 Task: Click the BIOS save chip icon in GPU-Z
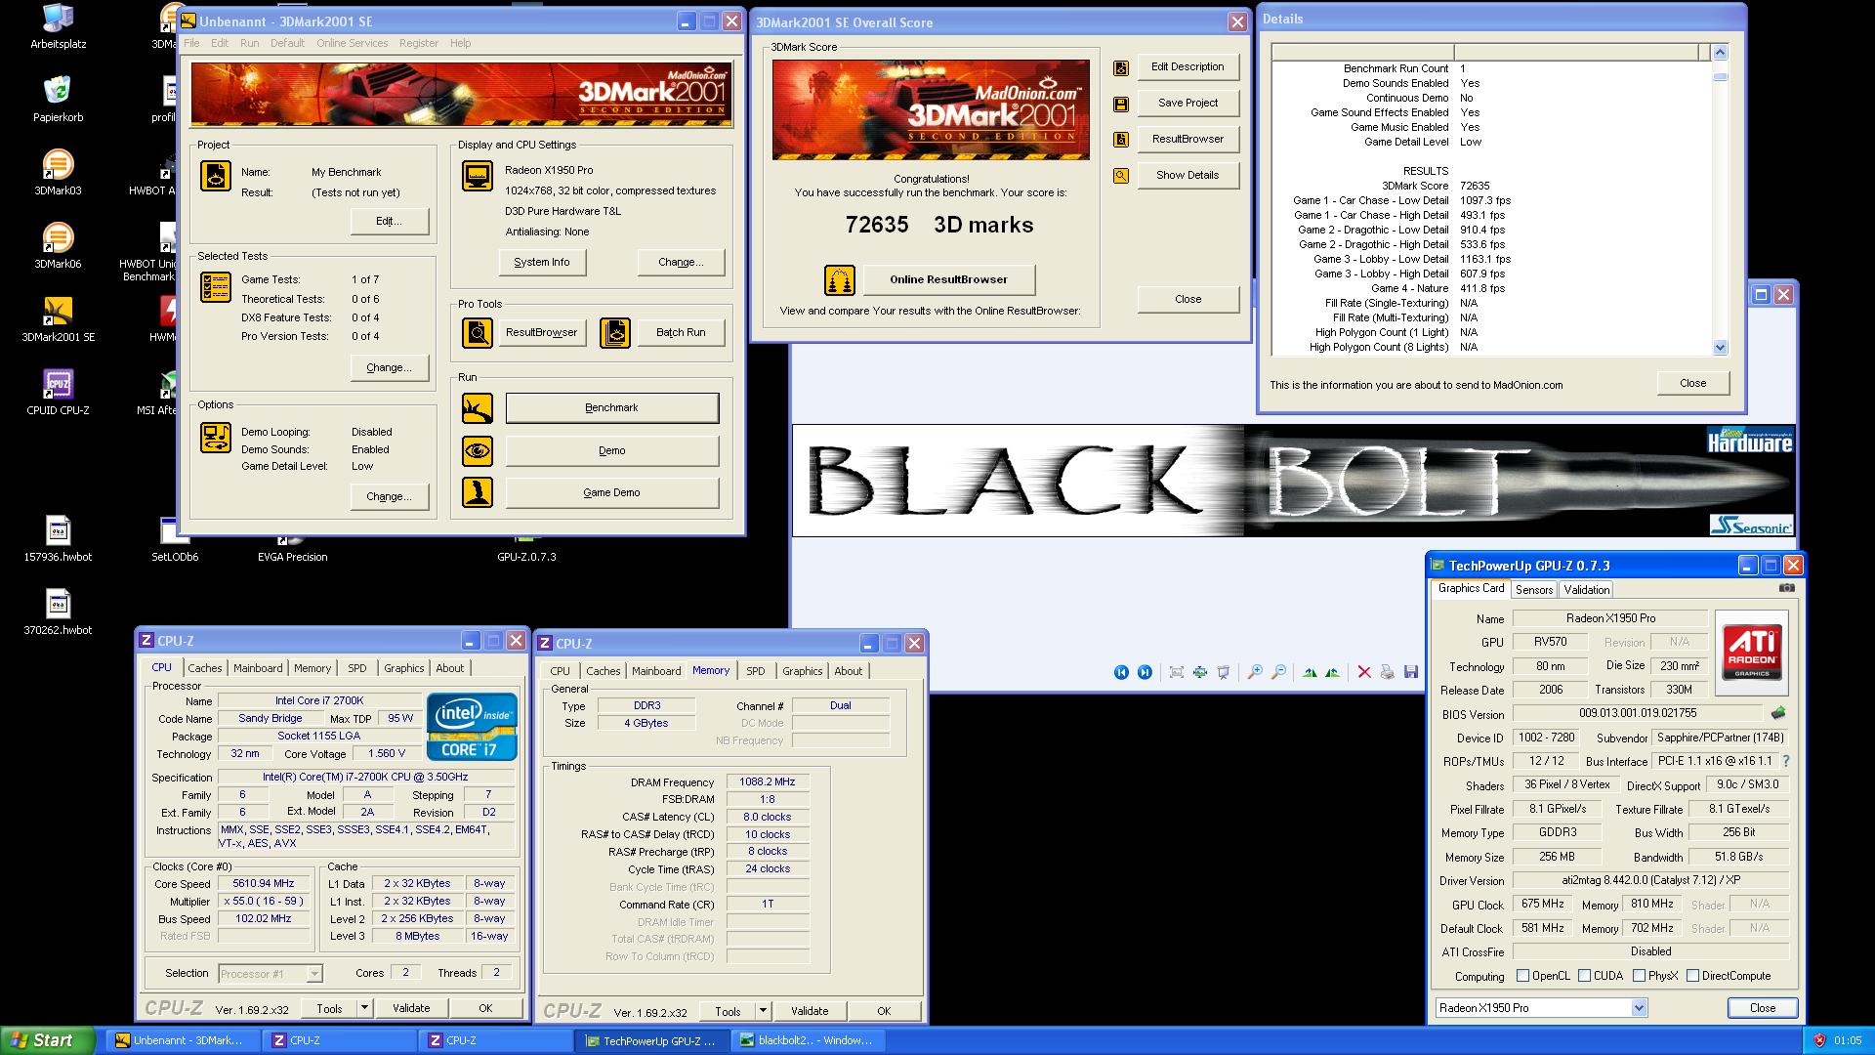pos(1778,713)
